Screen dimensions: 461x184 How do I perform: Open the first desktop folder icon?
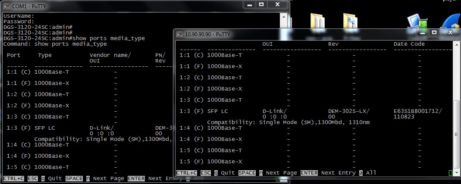click(x=317, y=22)
